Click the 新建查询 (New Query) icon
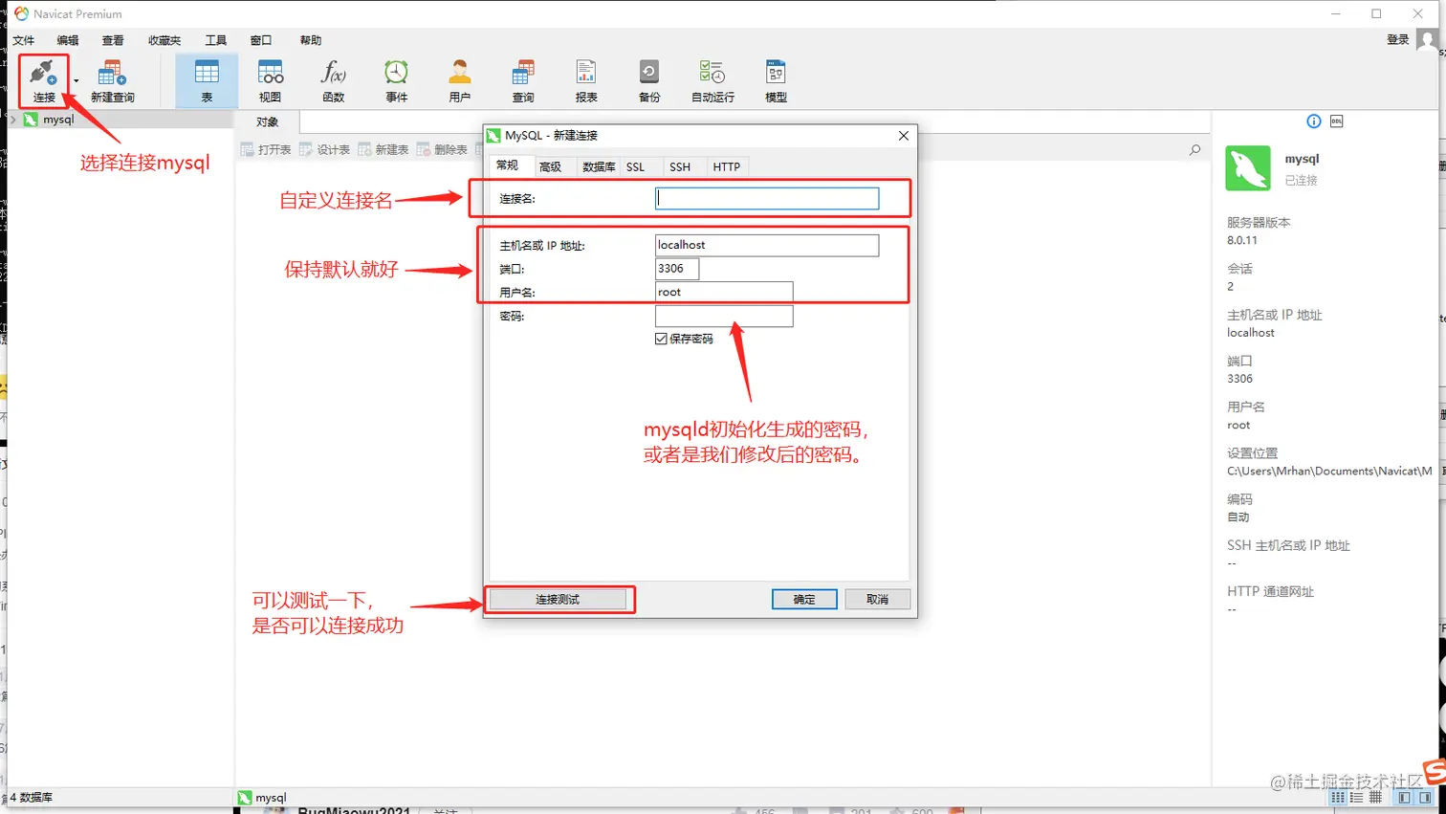The image size is (1446, 814). [x=113, y=81]
